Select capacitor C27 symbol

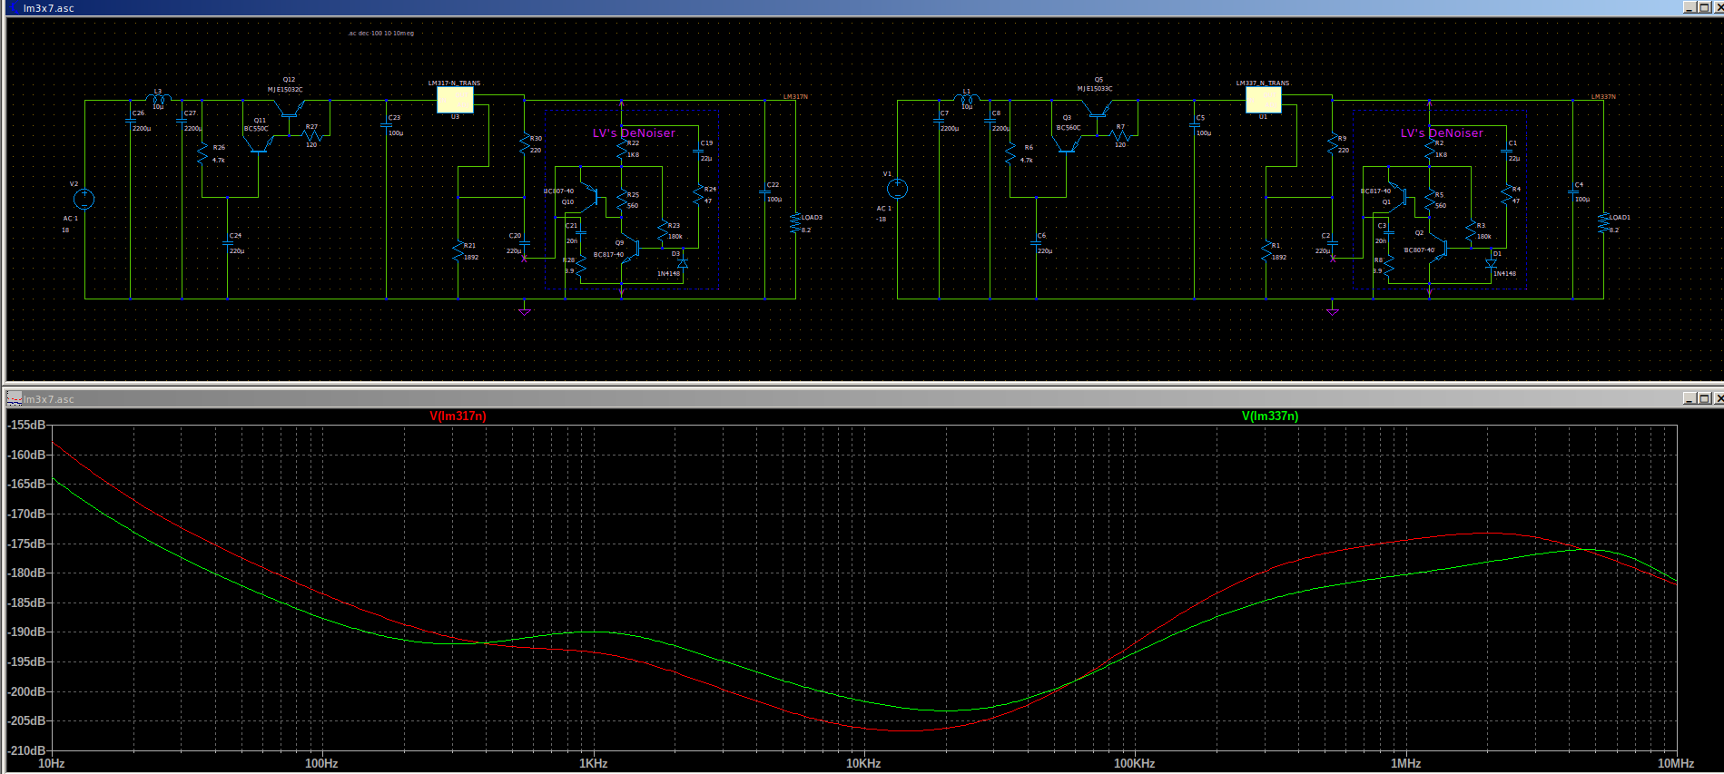[182, 121]
